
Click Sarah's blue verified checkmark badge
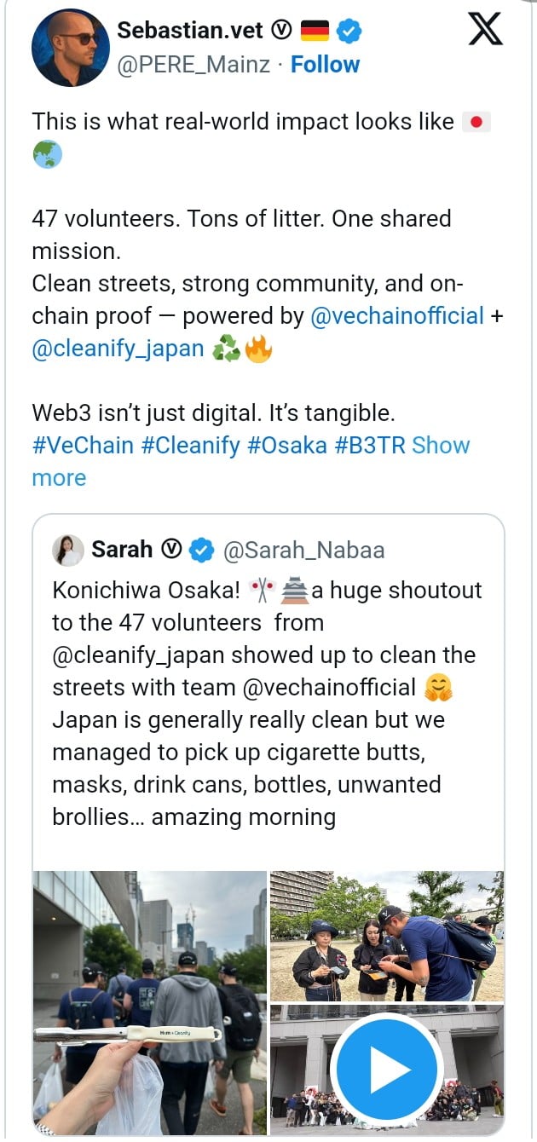[x=201, y=551]
